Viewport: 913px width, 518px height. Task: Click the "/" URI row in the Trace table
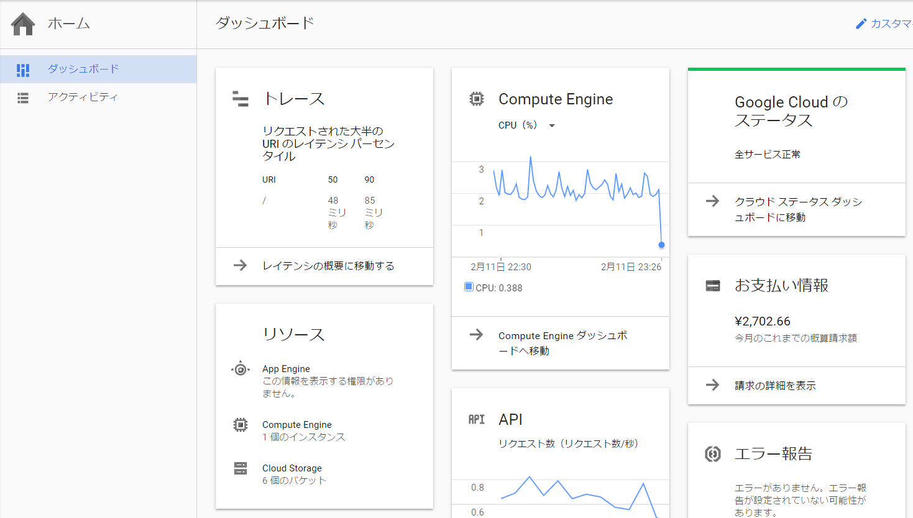(x=264, y=201)
